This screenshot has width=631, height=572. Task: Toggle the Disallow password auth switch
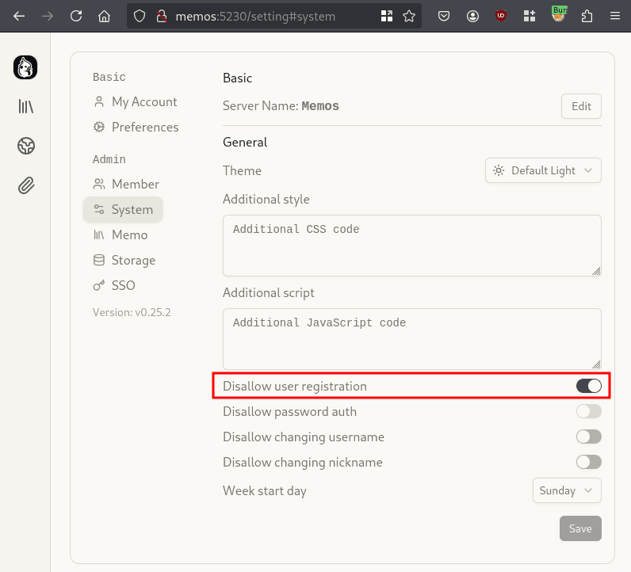click(588, 411)
